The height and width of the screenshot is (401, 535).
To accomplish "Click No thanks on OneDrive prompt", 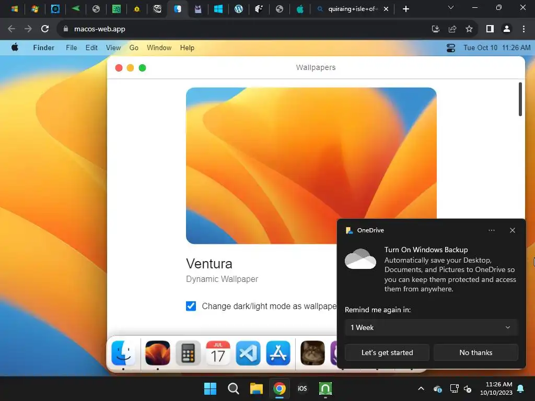I will (475, 352).
